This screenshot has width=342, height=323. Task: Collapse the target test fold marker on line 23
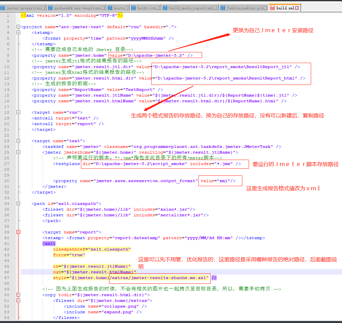pos(18,141)
